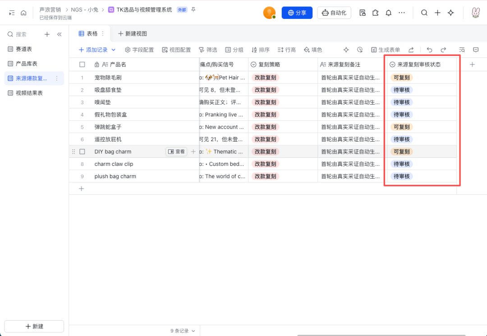The height and width of the screenshot is (336, 487).
Task: Click the redo arrow icon
Action: (x=443, y=50)
